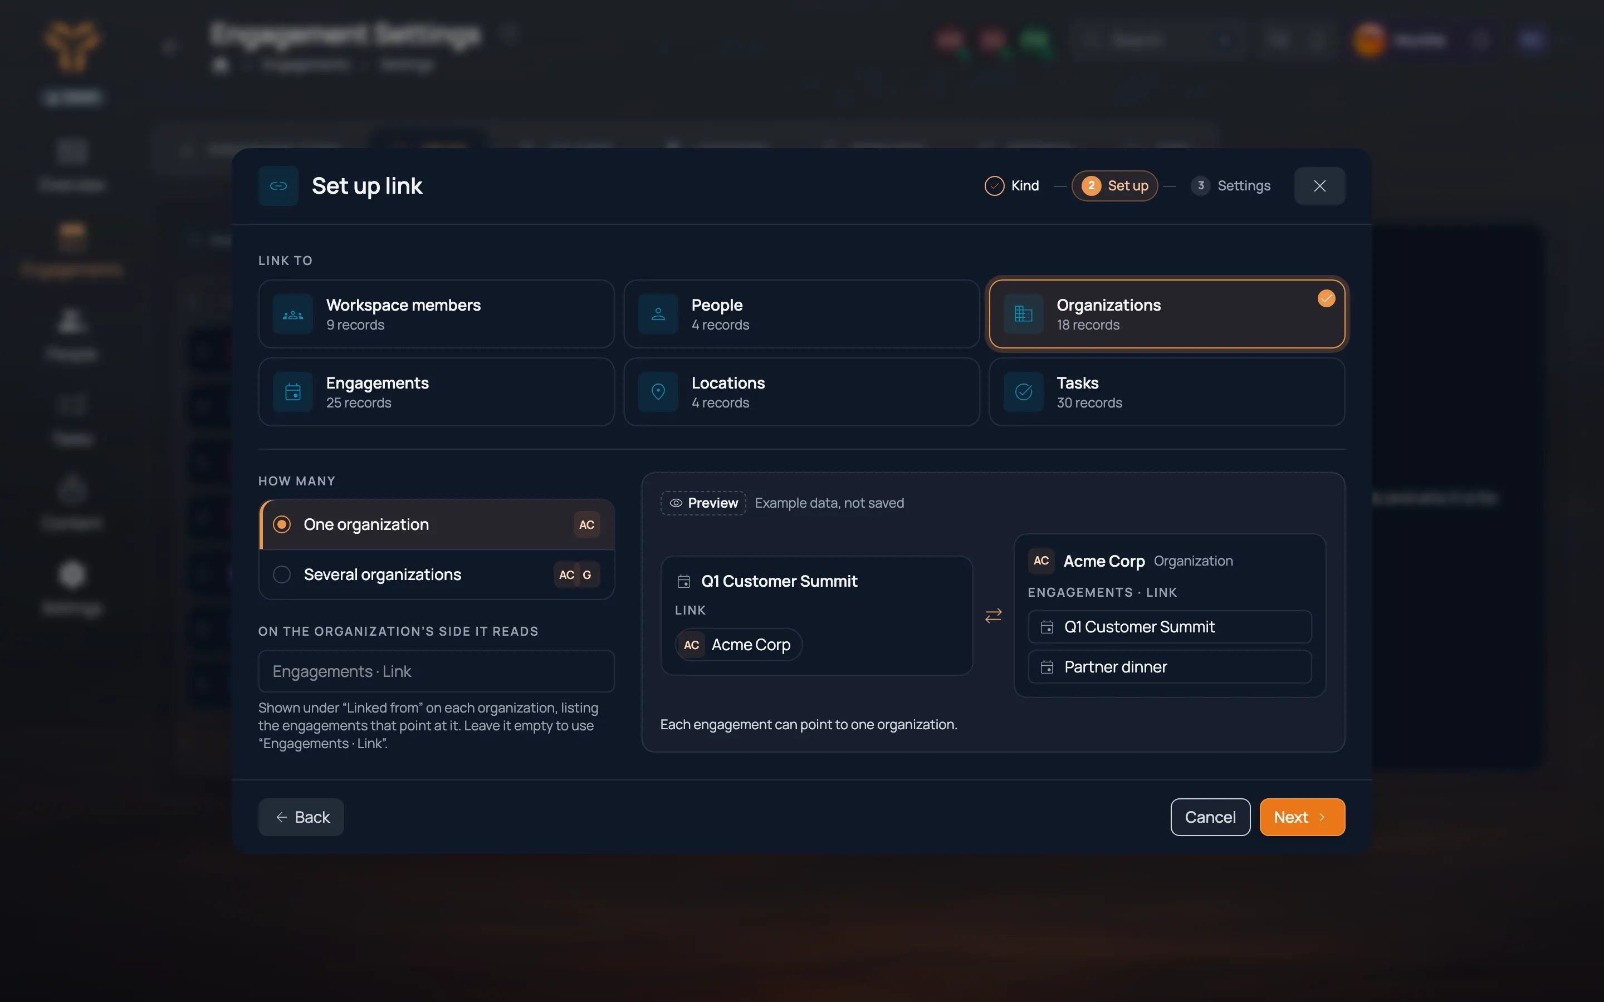Click the Back button
The width and height of the screenshot is (1604, 1002).
[301, 817]
